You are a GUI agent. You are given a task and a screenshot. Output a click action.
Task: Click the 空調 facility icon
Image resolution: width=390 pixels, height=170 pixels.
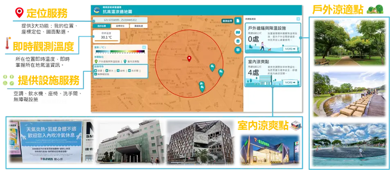(95, 71)
